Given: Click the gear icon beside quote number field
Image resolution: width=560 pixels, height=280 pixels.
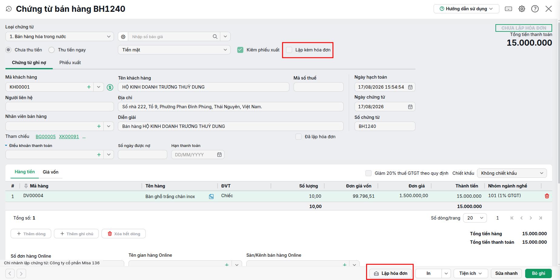Looking at the screenshot, I should tap(123, 37).
